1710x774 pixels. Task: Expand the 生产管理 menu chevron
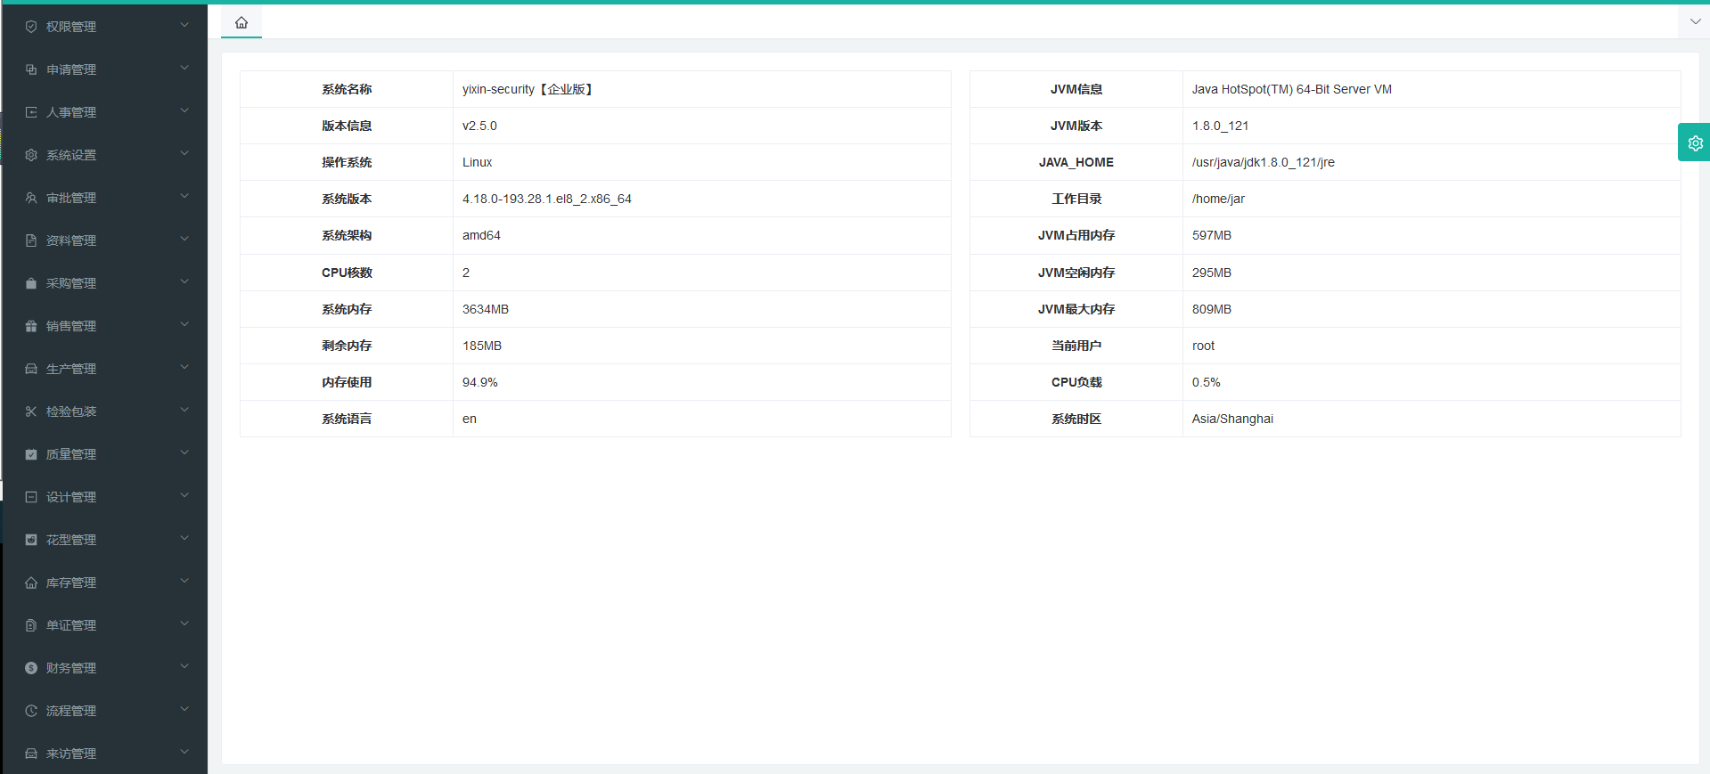pyautogui.click(x=184, y=367)
